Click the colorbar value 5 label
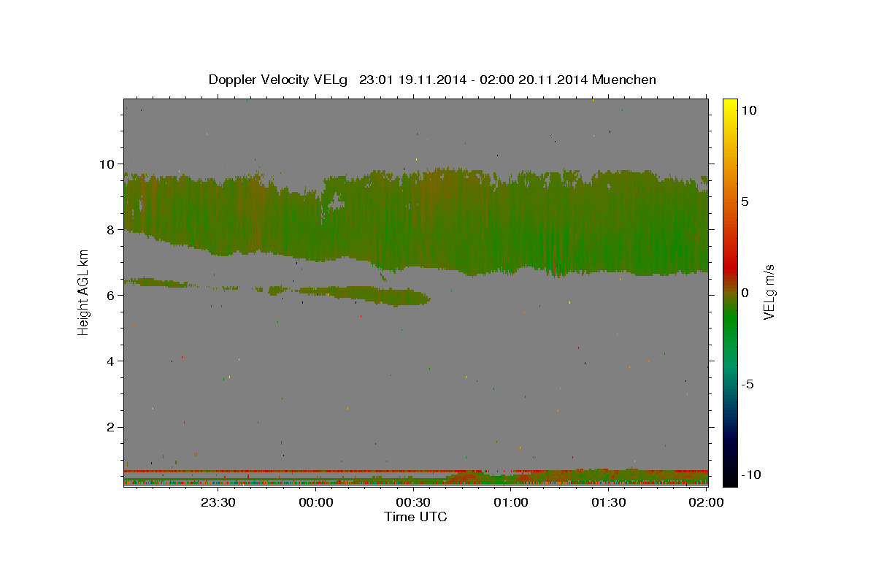 pos(745,201)
